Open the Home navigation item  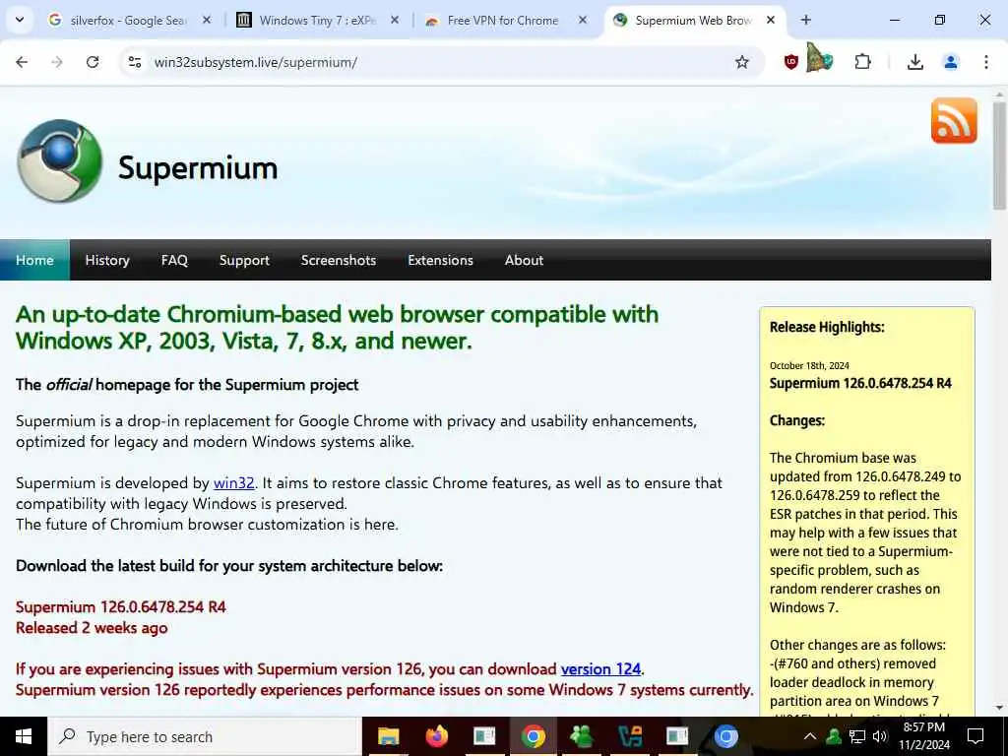coord(34,260)
